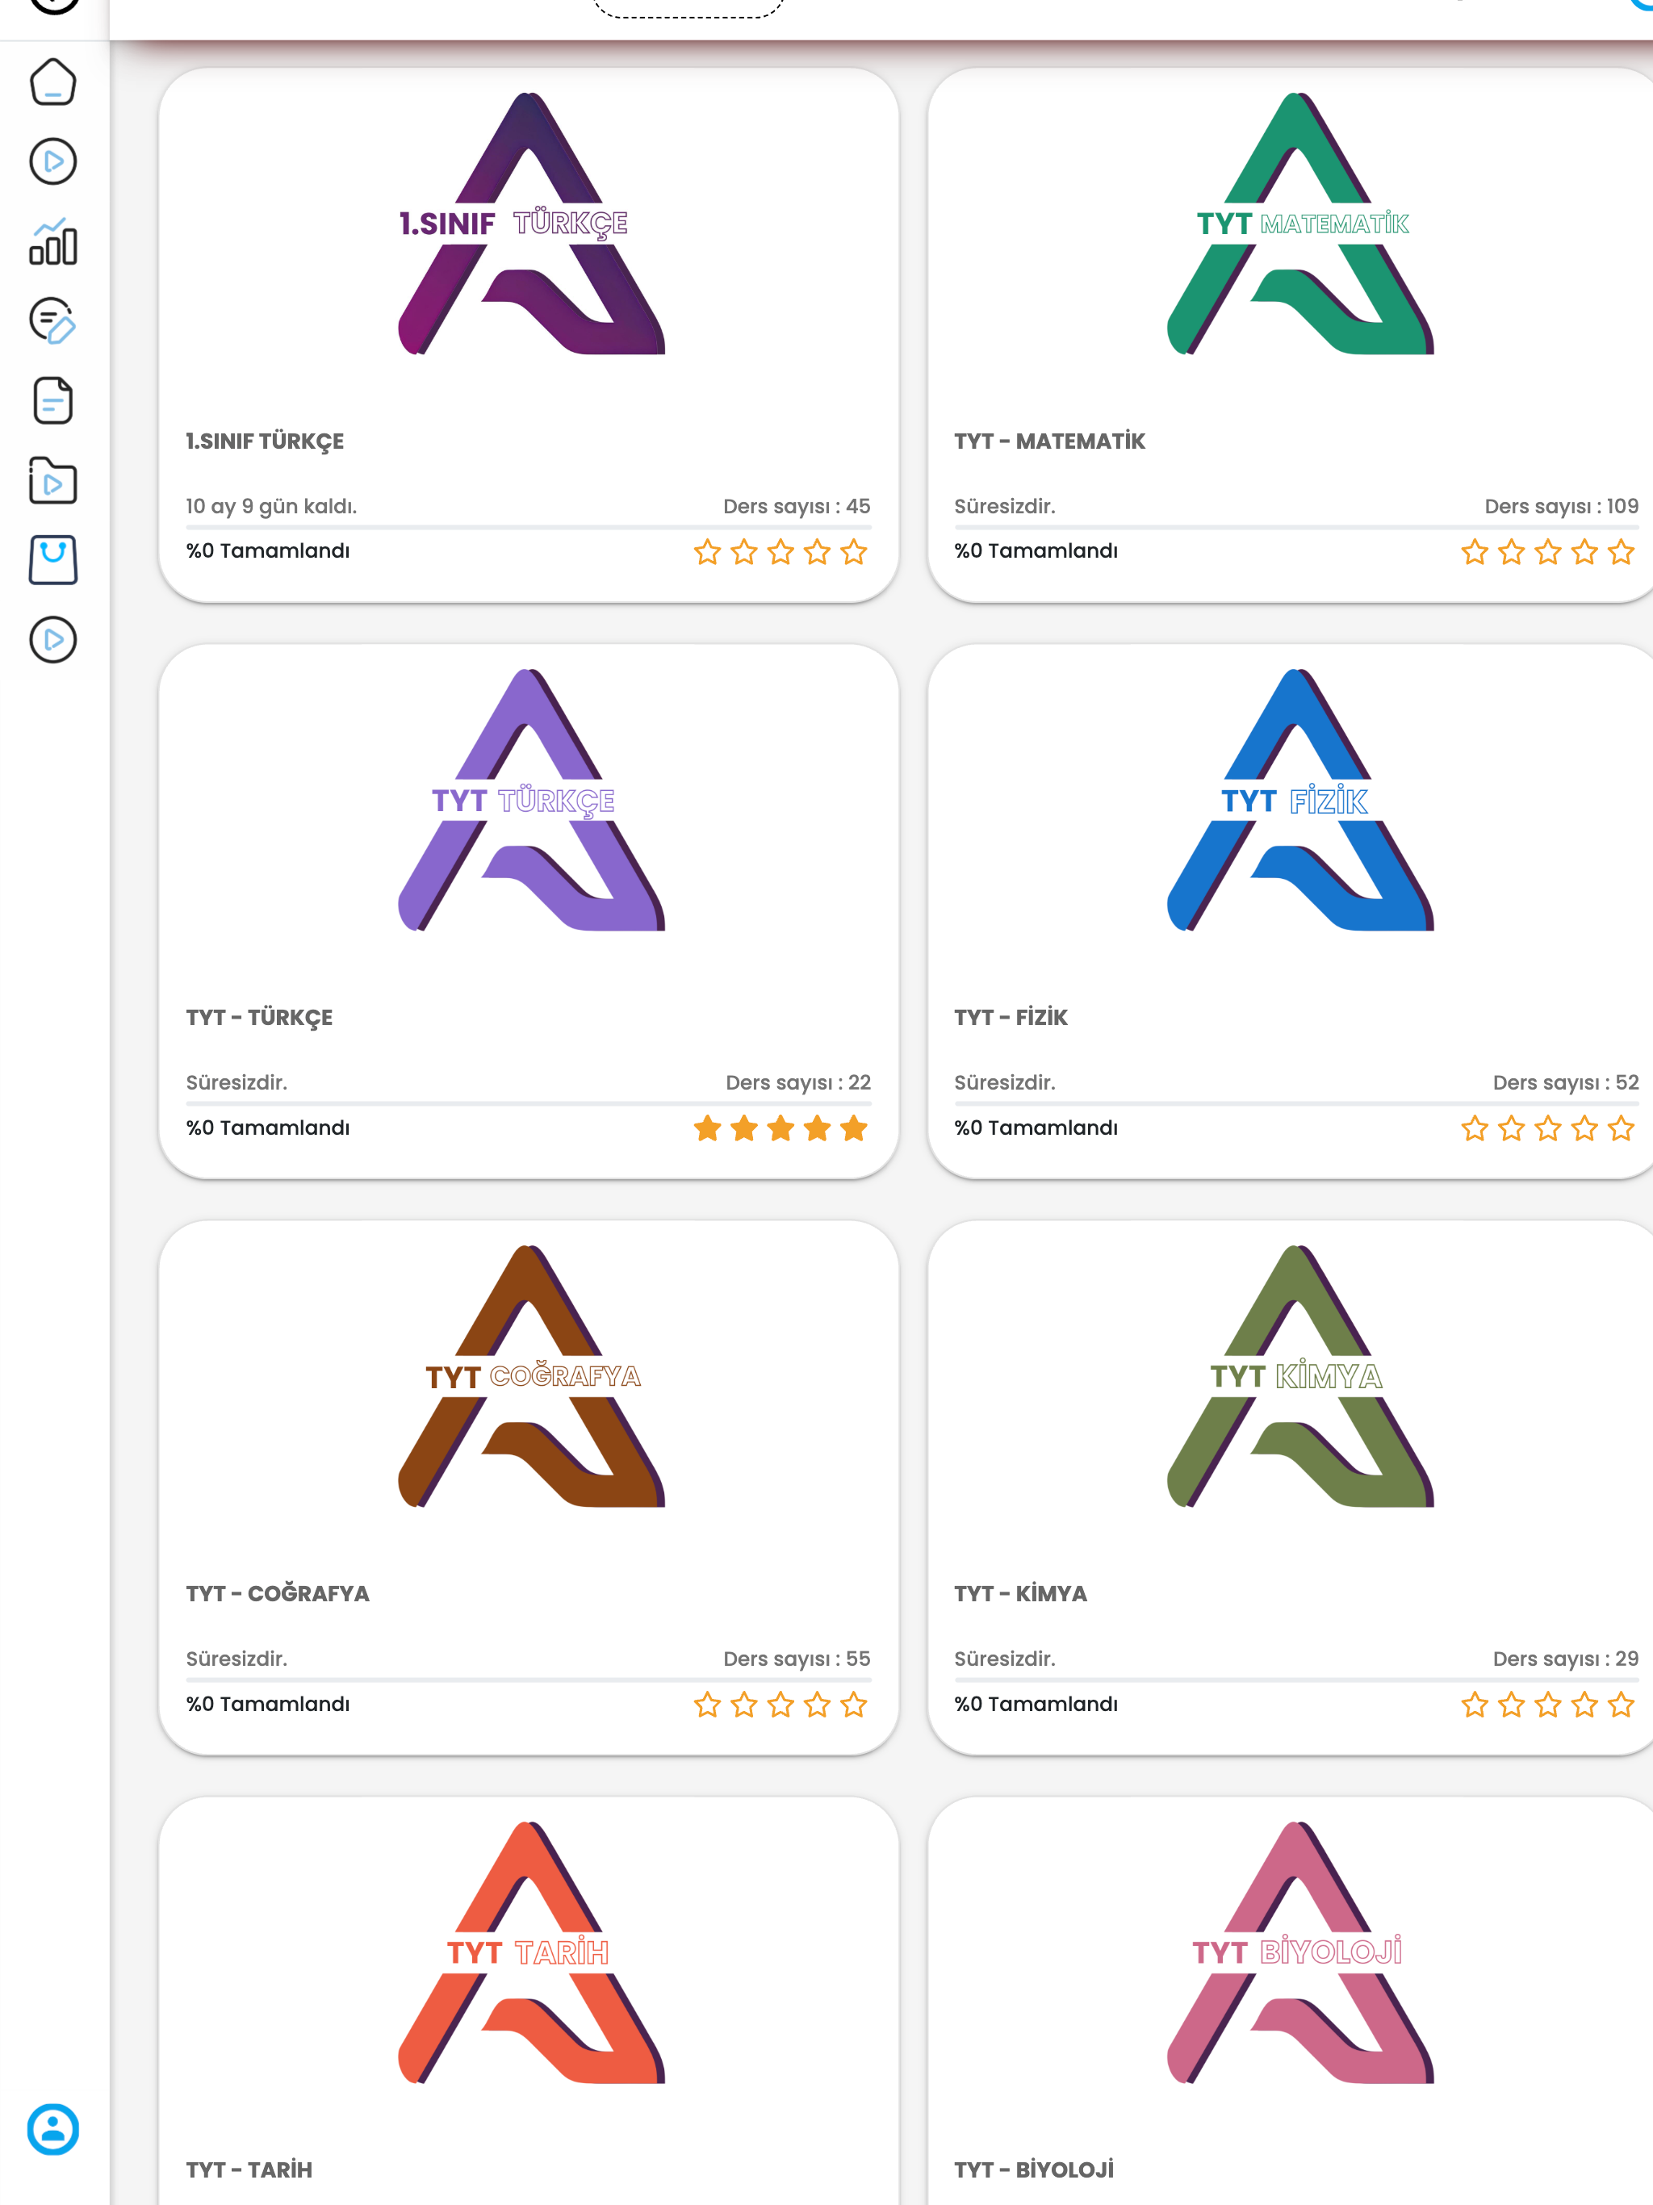The image size is (1653, 2205).
Task: Open the blue user profile avatar icon
Action: click(x=52, y=2130)
